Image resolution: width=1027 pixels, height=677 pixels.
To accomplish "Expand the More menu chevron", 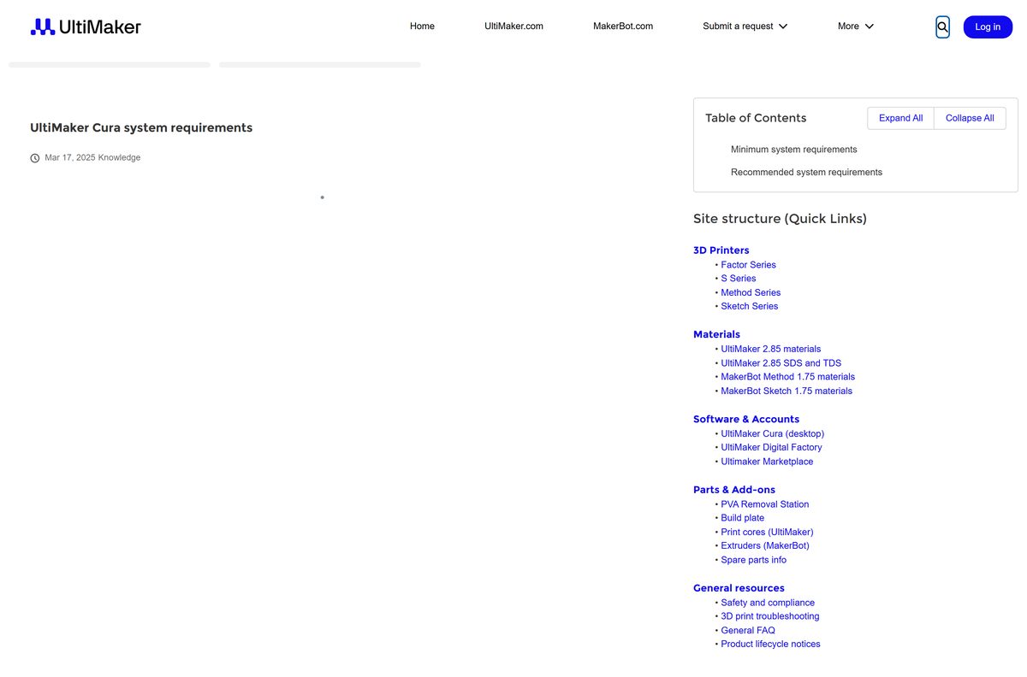I will (870, 26).
